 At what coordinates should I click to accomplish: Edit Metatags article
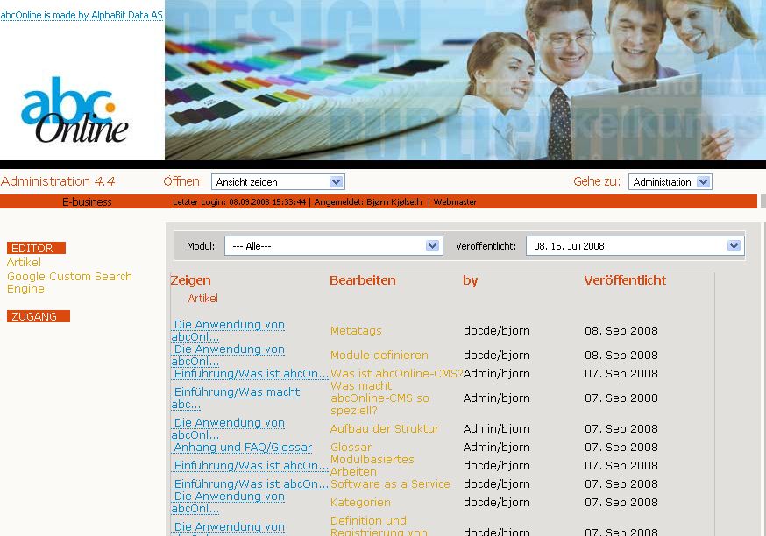tap(356, 331)
